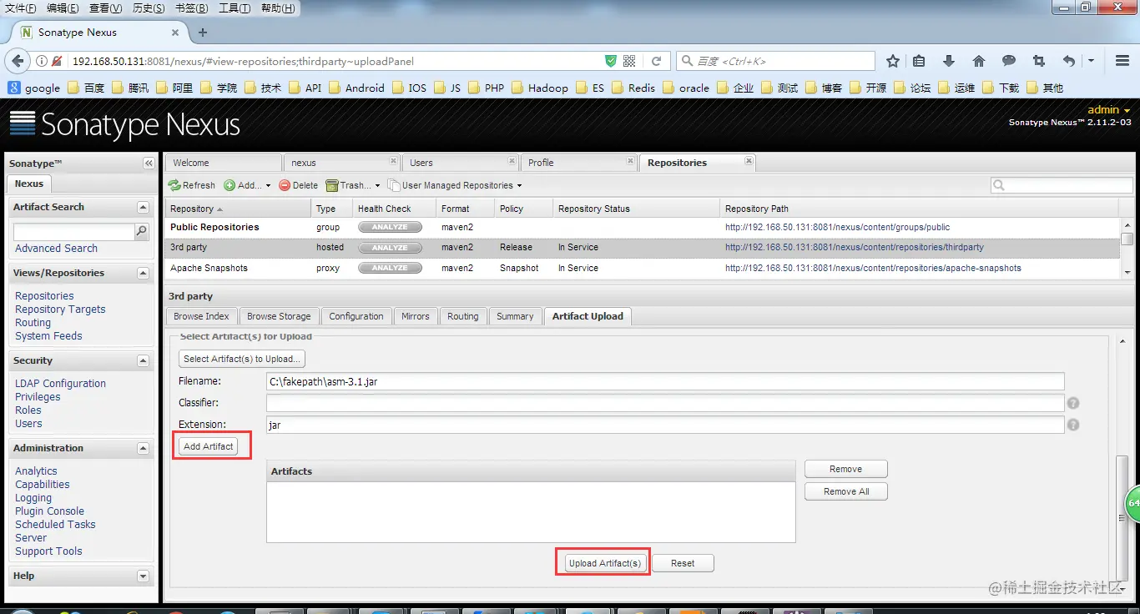Open the Scheduled Tasks link

coord(55,525)
